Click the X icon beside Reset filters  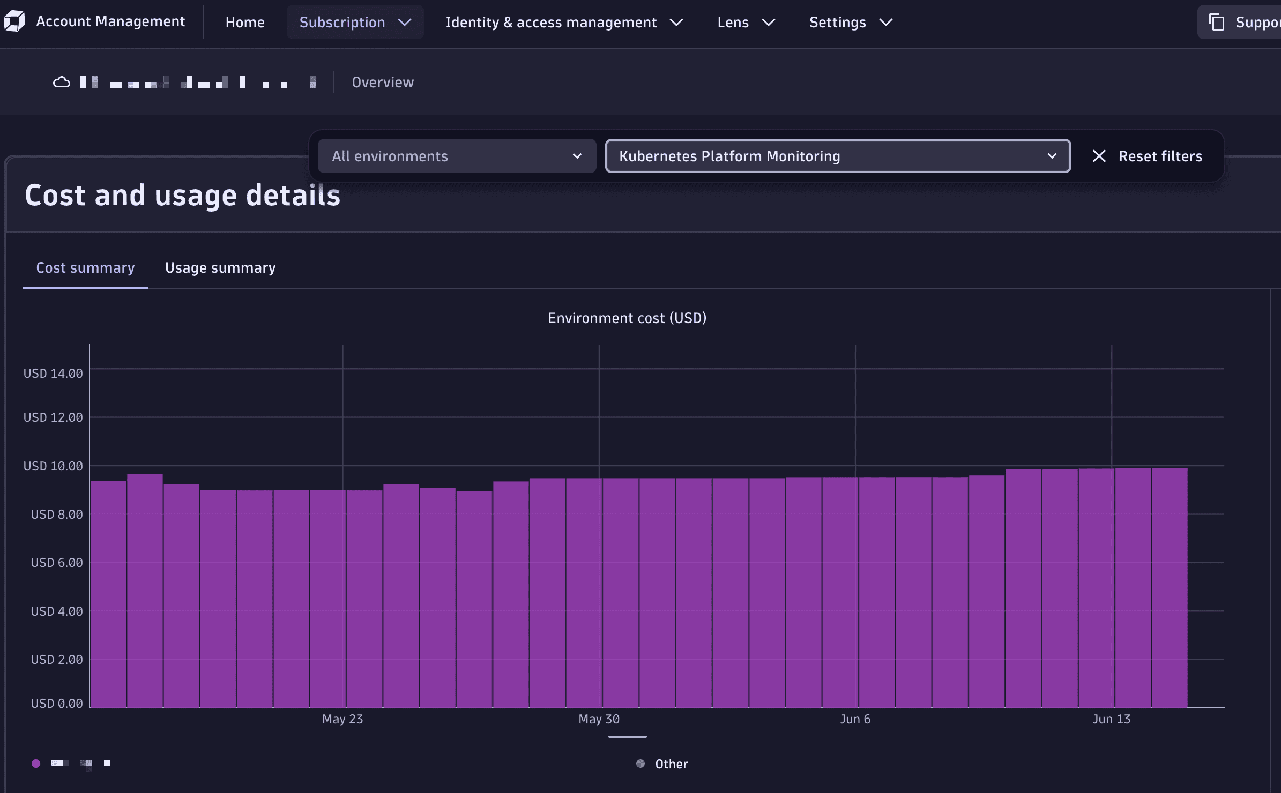pyautogui.click(x=1099, y=156)
